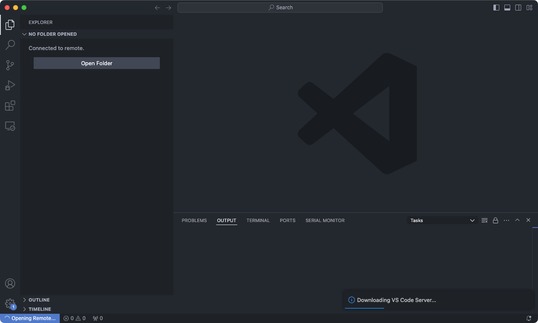Go back with the left arrow
Viewport: 538px width, 323px height.
click(x=158, y=8)
